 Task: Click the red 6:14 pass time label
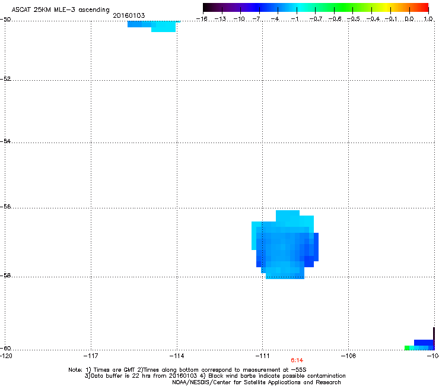pyautogui.click(x=297, y=360)
